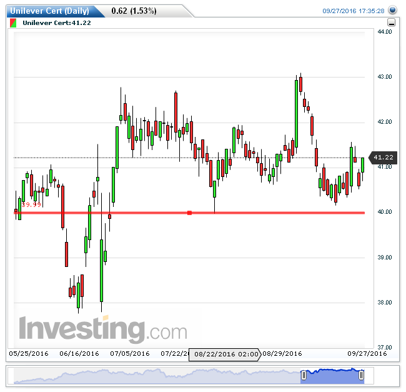Click the 40.00 price axis label

click(x=385, y=212)
